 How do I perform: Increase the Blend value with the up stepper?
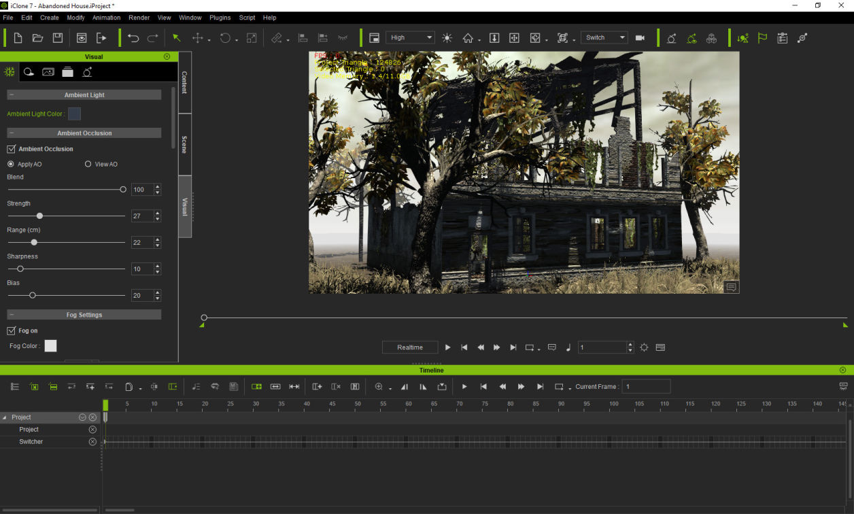[158, 187]
